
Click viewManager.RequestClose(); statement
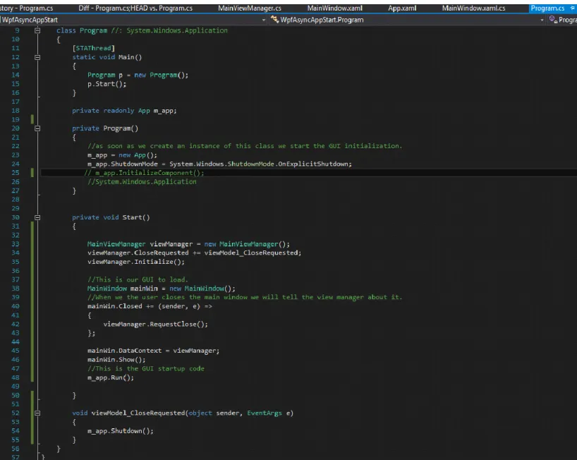click(x=156, y=325)
